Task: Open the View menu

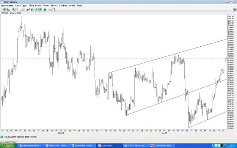Action: pos(46,5)
